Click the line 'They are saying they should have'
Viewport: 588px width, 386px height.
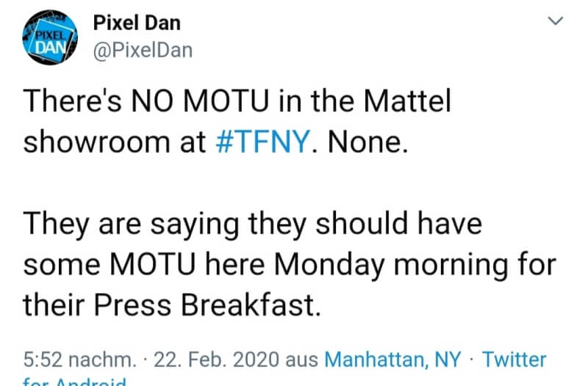click(252, 225)
